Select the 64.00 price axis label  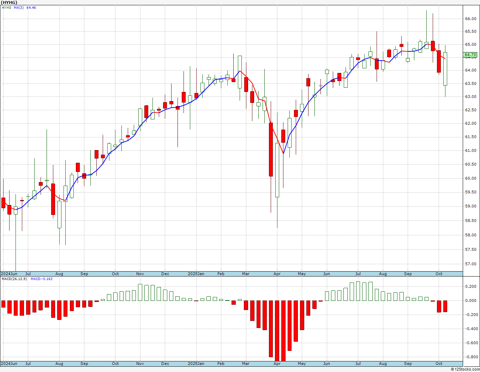point(470,70)
